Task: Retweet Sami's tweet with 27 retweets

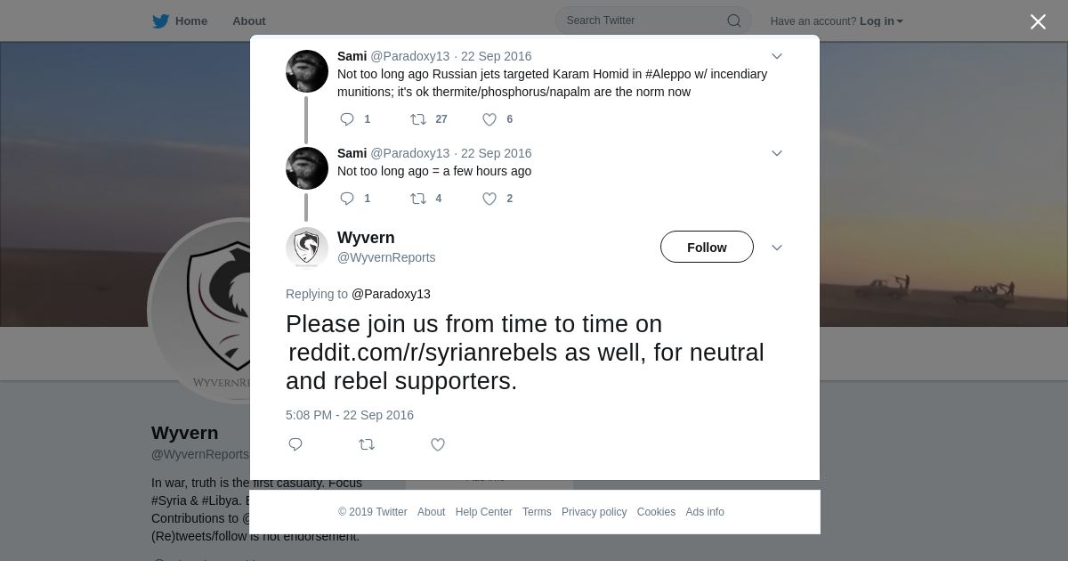Action: tap(418, 119)
